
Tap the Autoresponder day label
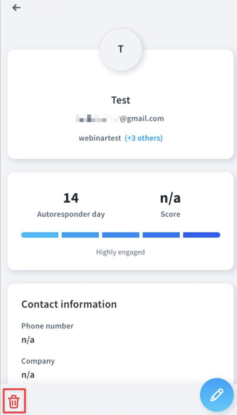point(71,214)
